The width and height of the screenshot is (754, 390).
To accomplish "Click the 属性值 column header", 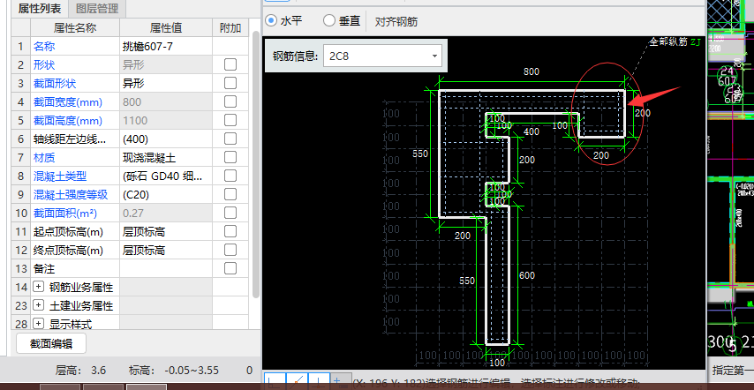I will (x=166, y=28).
